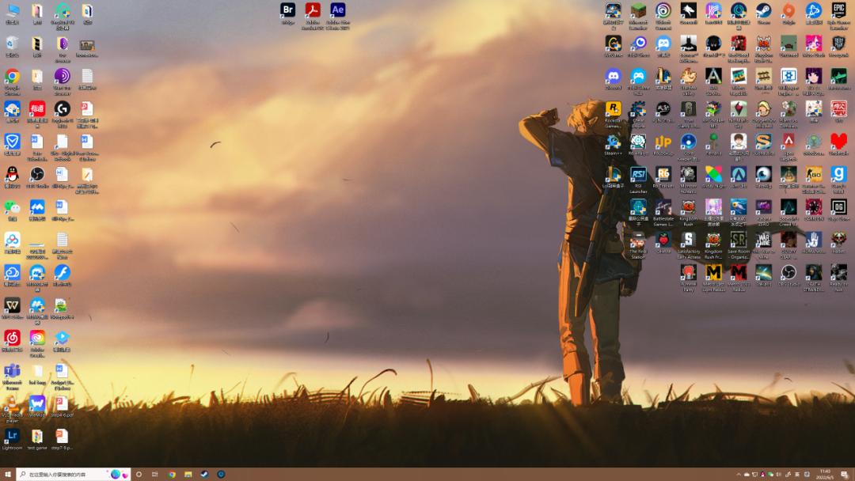The height and width of the screenshot is (481, 855).
Task: Select Rockstar Games Launcher icon
Action: click(x=613, y=109)
